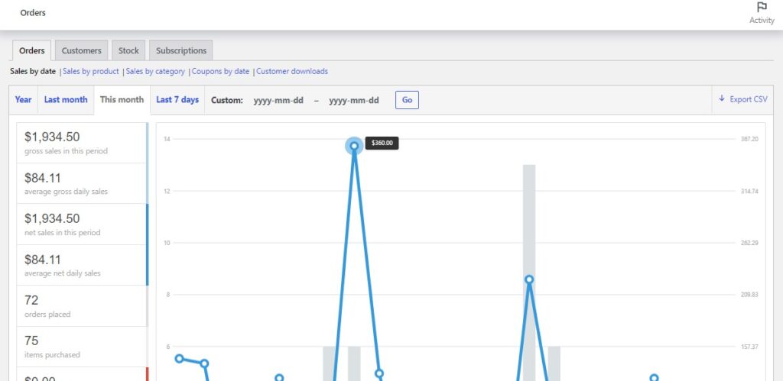Open Sales by product report
The image size is (783, 381).
coord(91,71)
